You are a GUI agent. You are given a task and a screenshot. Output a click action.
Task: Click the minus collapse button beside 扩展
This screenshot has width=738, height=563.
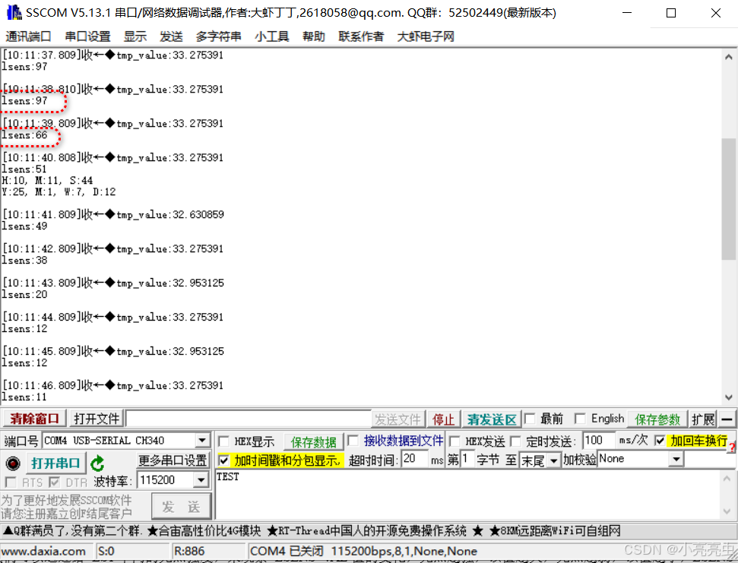coord(727,419)
